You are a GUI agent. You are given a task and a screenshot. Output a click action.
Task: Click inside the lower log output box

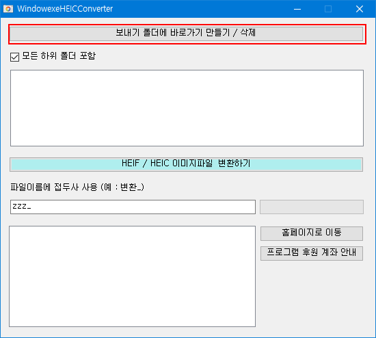(x=133, y=276)
